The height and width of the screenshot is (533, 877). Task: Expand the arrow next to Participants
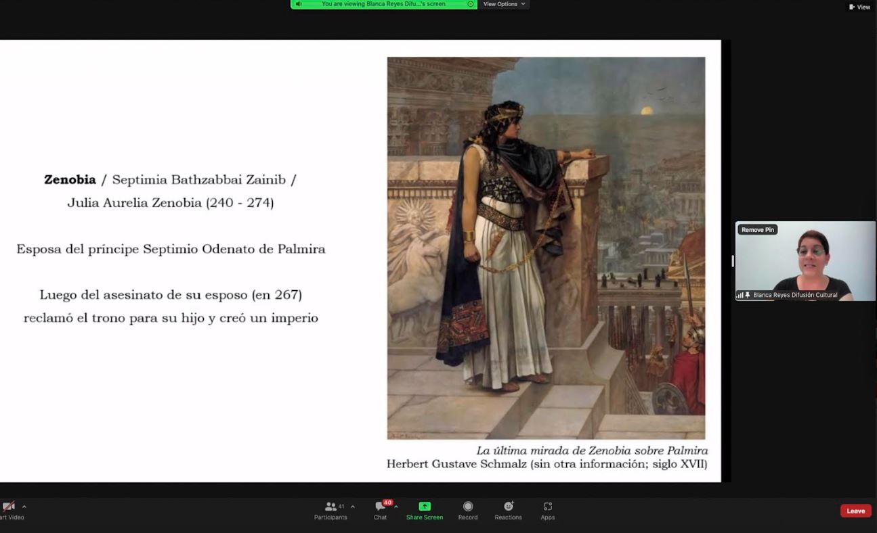(x=353, y=507)
